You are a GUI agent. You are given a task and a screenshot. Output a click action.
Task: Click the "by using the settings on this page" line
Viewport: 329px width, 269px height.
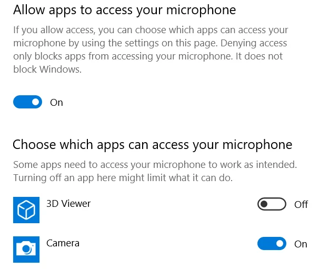[149, 43]
